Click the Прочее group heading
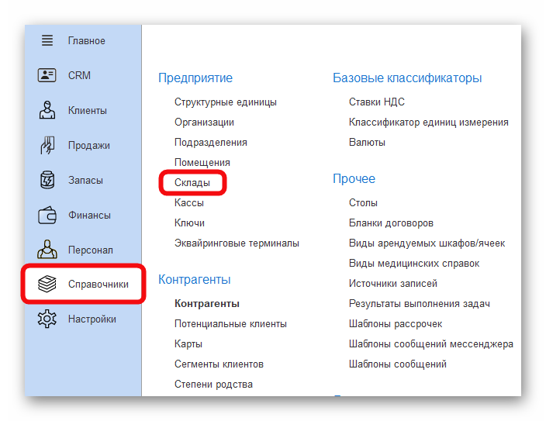This screenshot has width=546, height=421. [x=354, y=178]
